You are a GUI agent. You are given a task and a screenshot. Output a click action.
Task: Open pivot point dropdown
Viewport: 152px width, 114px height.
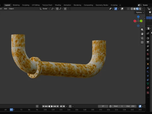coord(53,9)
